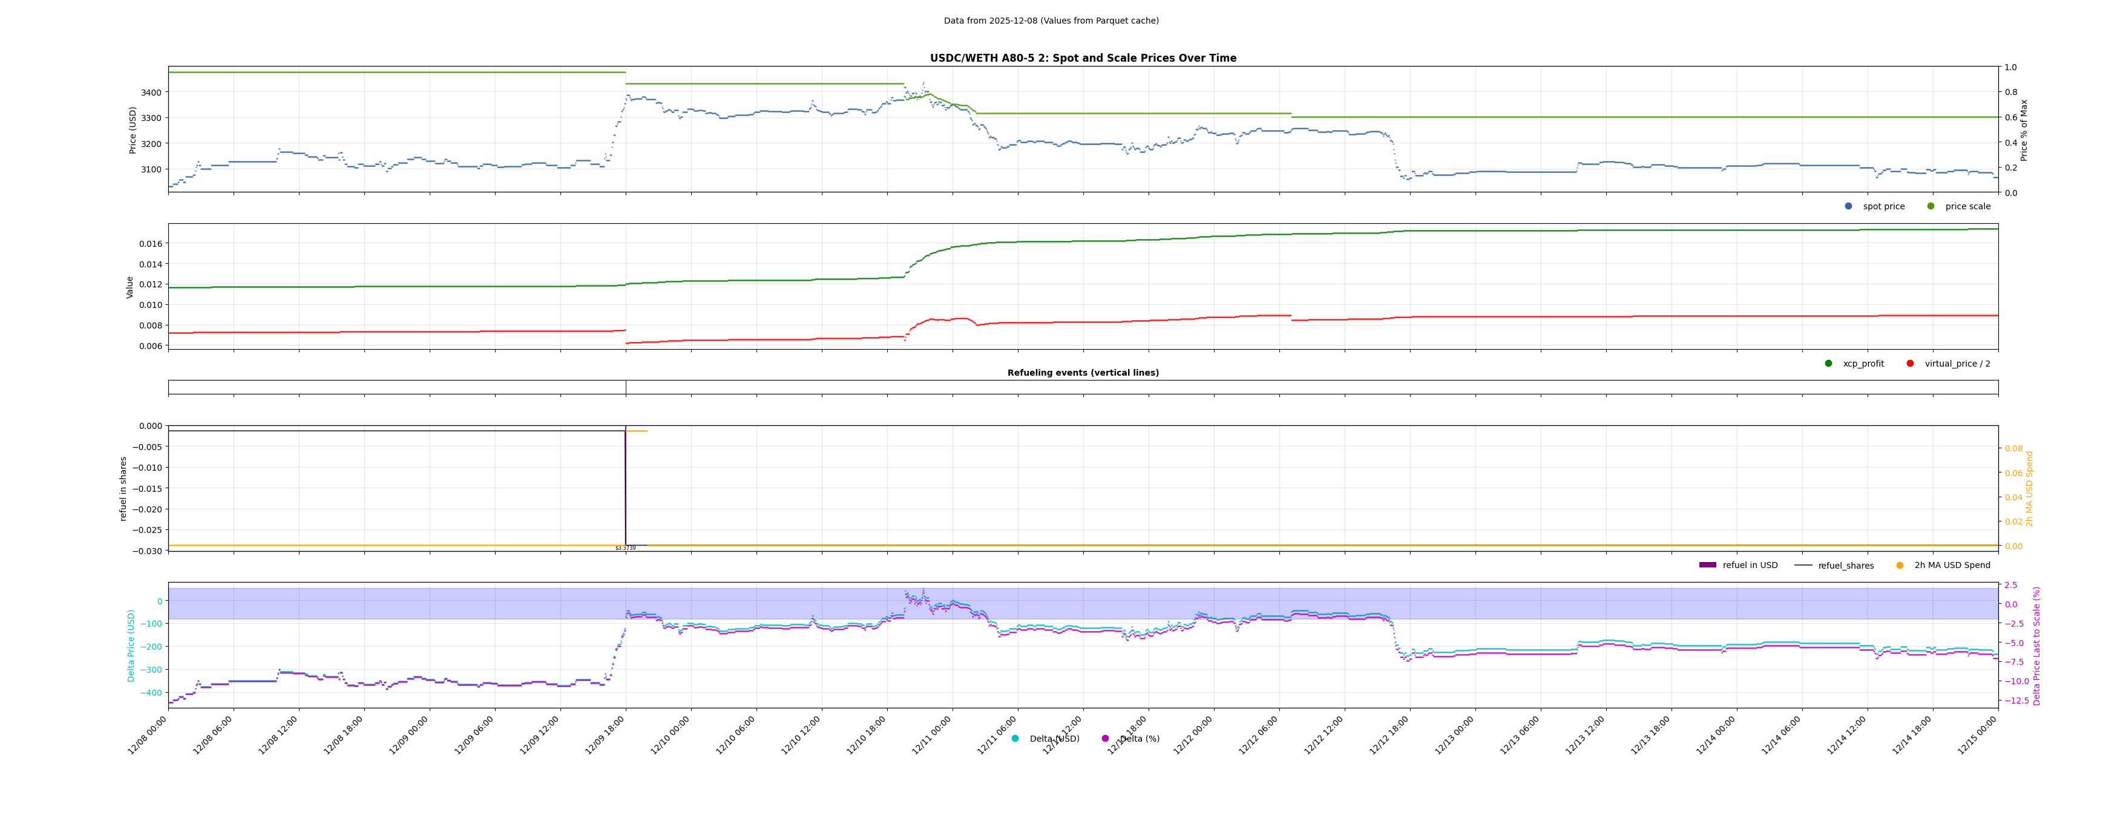Image resolution: width=2103 pixels, height=833 pixels.
Task: Click the Price % of Max axis label
Action: (2024, 129)
